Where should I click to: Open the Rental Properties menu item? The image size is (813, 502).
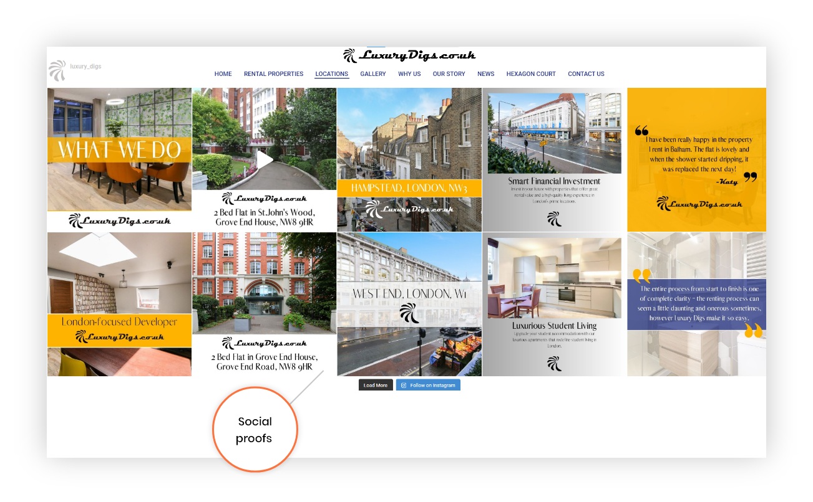click(273, 74)
